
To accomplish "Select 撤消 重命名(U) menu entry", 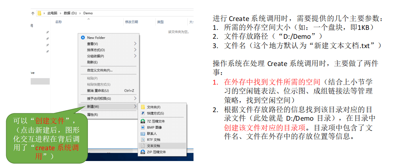I will [x=98, y=90].
